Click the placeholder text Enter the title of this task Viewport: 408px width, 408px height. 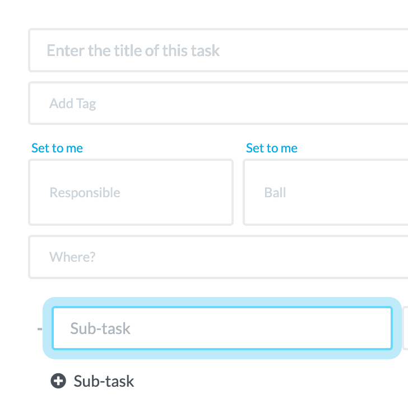133,50
